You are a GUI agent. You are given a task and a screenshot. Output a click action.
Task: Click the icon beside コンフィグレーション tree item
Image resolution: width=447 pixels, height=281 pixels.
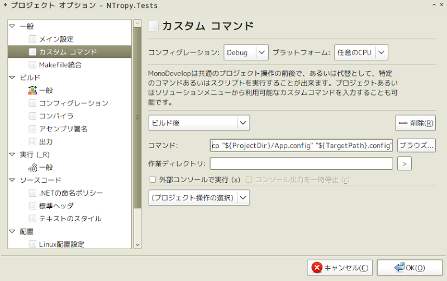(32, 103)
